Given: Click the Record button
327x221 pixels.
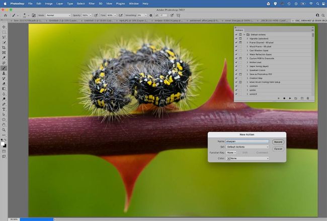Looking at the screenshot, I should pos(278,142).
